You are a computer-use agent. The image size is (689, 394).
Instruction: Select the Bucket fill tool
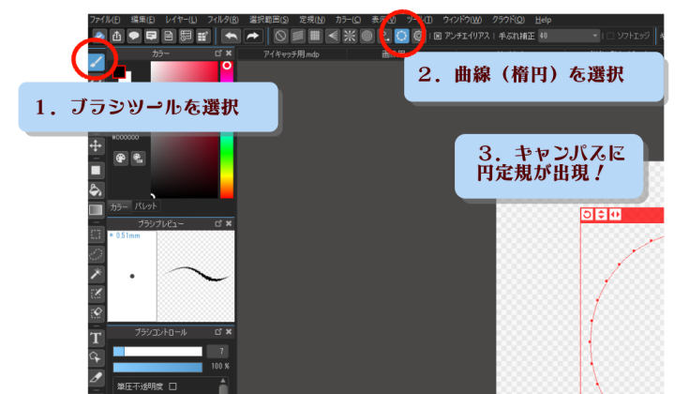96,190
